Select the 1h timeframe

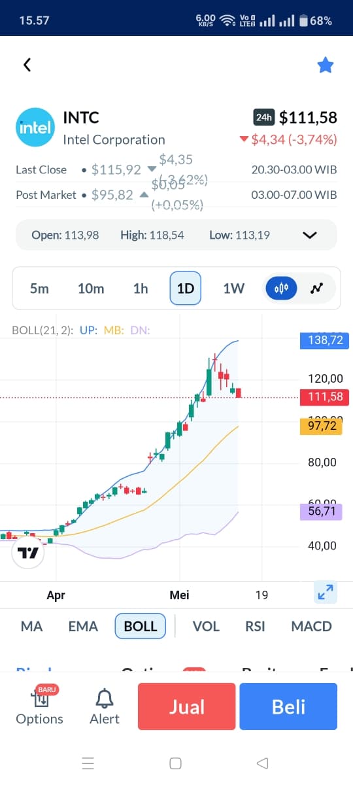(x=141, y=288)
